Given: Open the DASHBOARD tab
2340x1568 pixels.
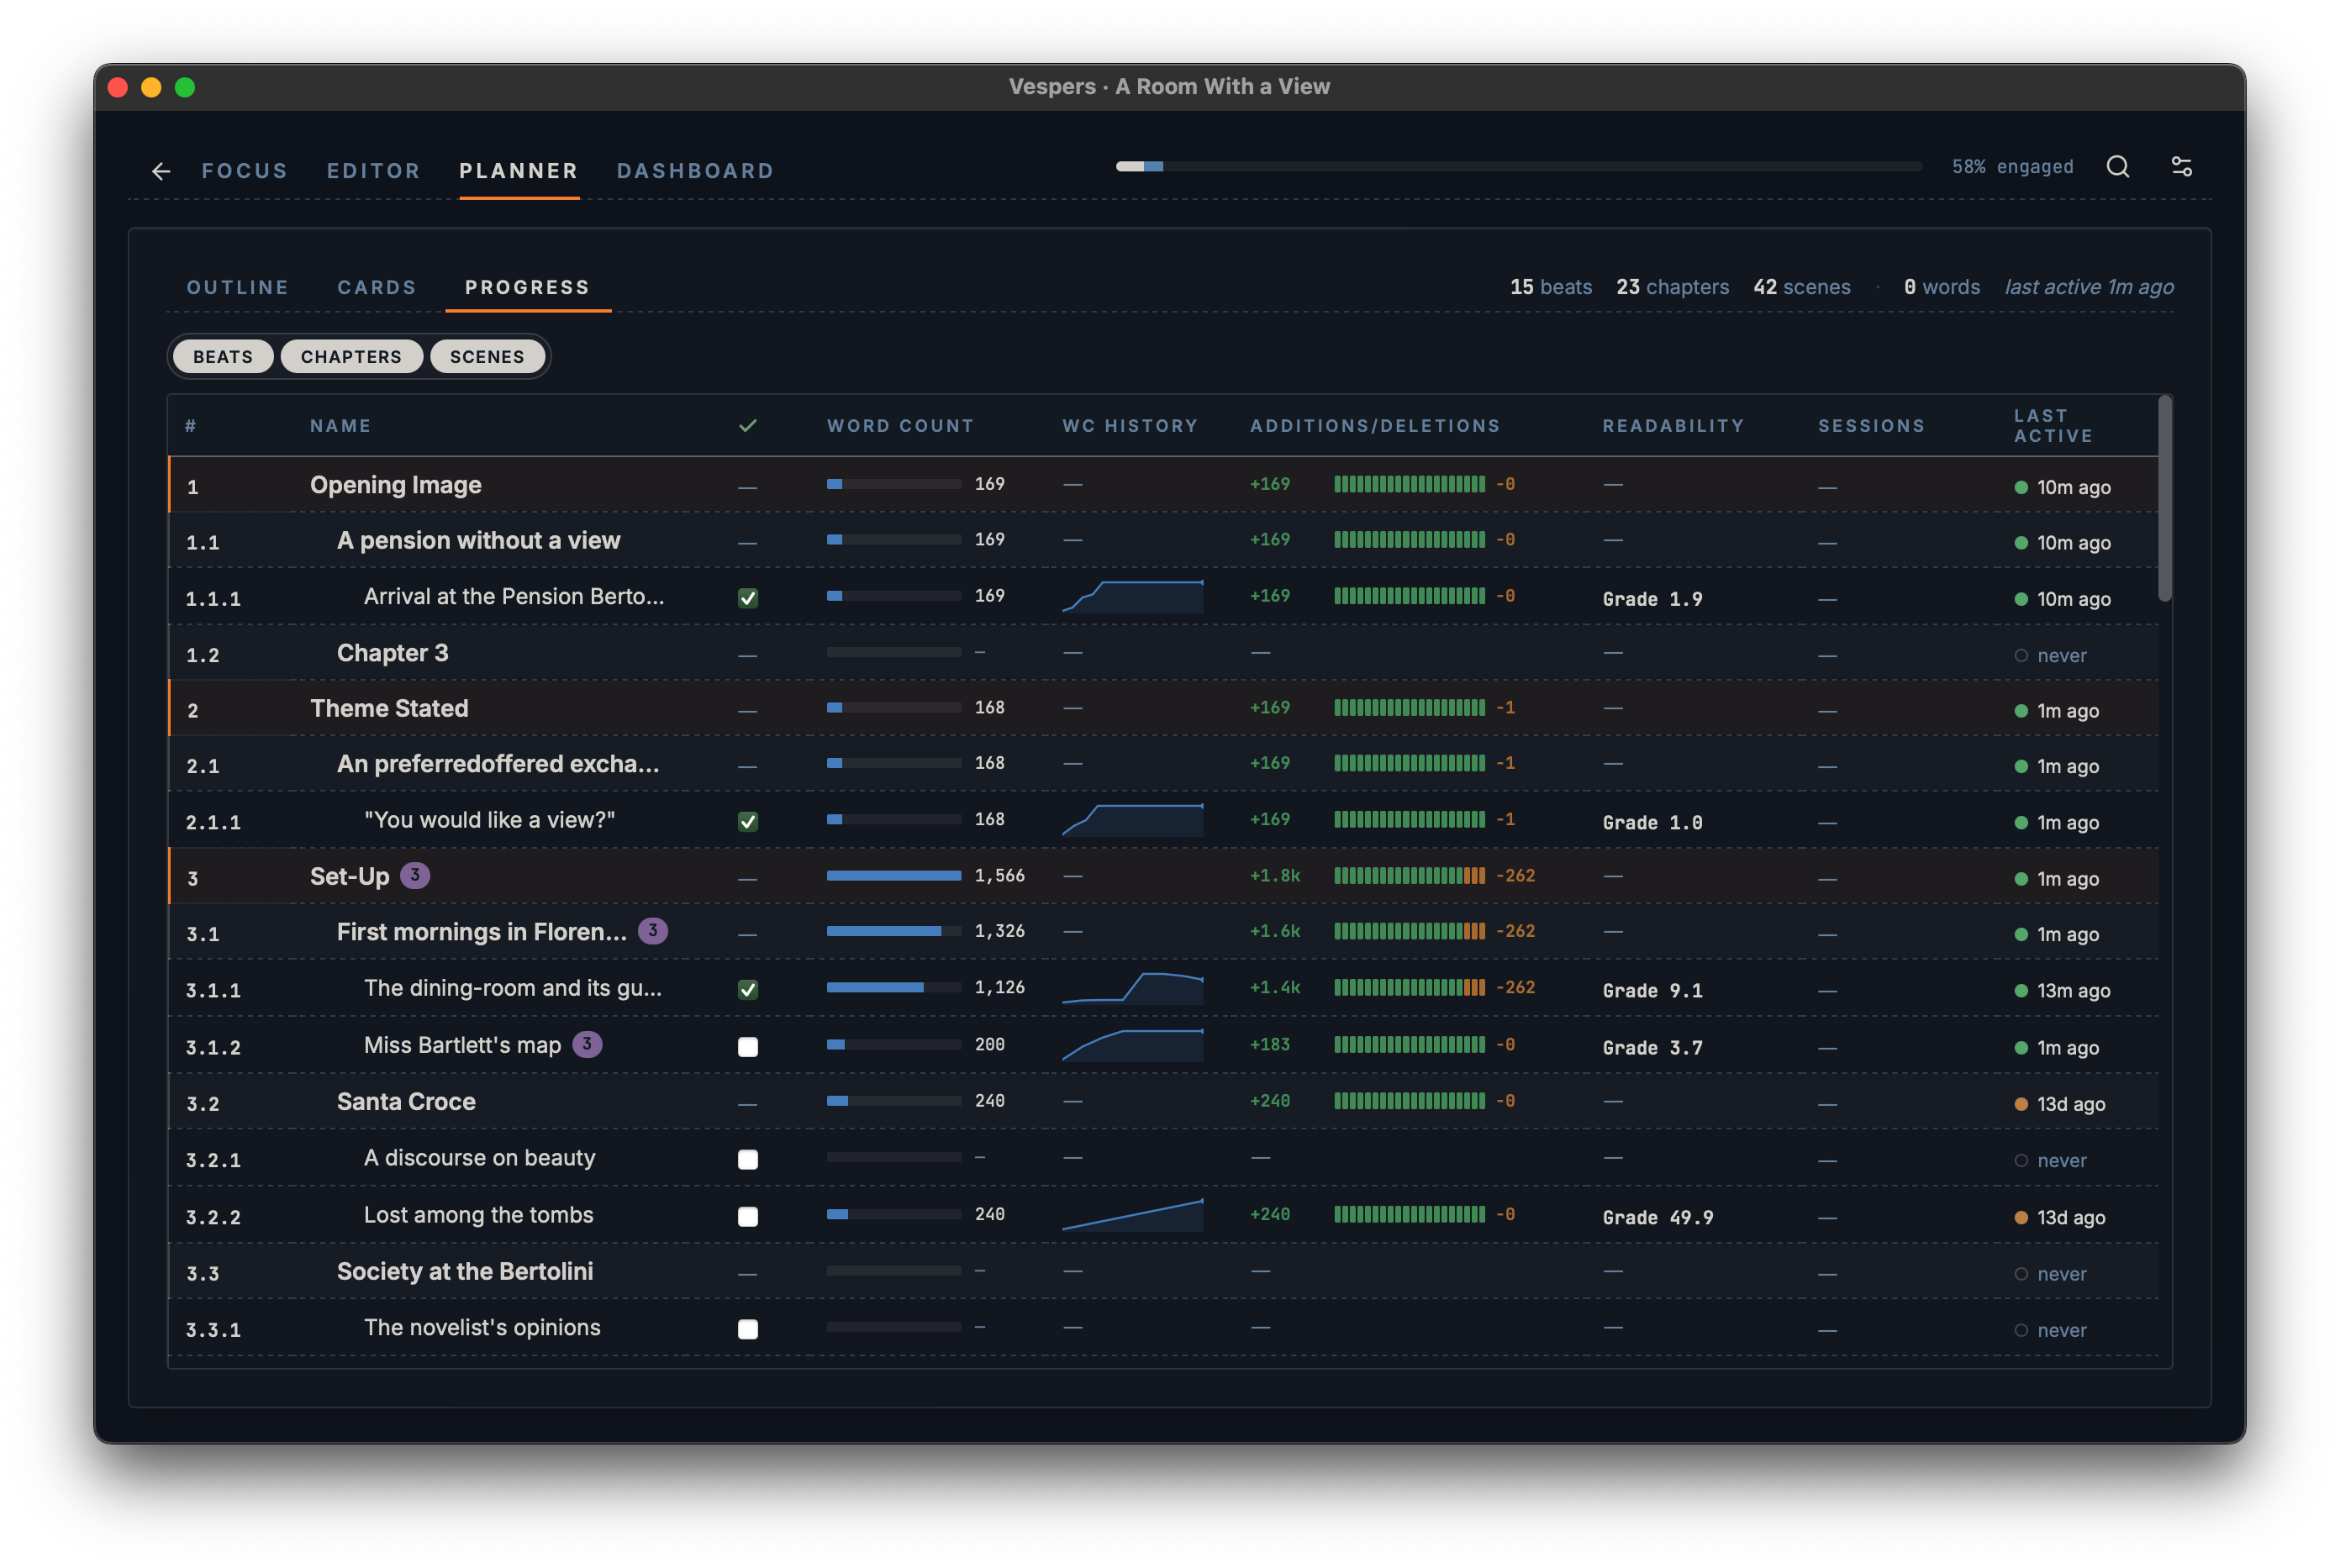Looking at the screenshot, I should tap(695, 171).
